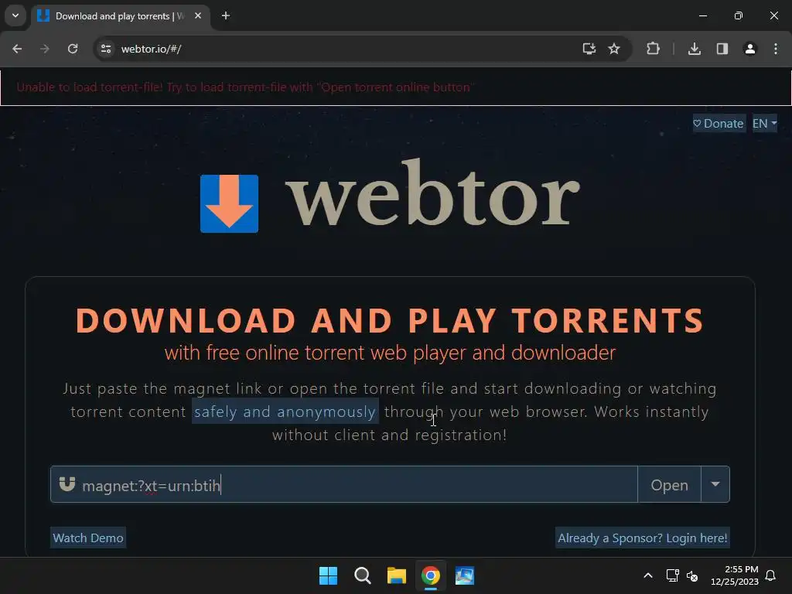Click Already a Sponsor? Login here!

643,538
